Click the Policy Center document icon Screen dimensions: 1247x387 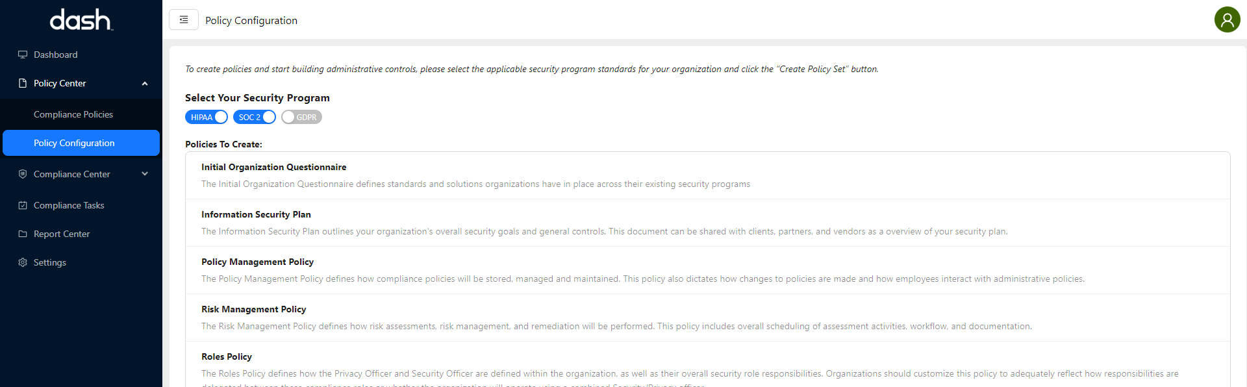(x=23, y=83)
